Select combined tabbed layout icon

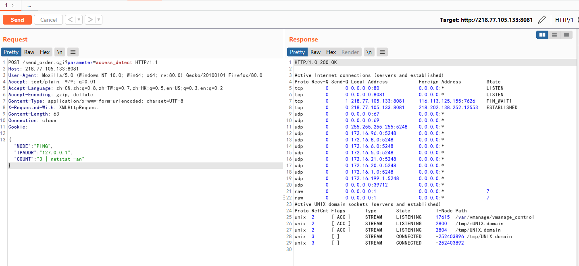[x=567, y=35]
